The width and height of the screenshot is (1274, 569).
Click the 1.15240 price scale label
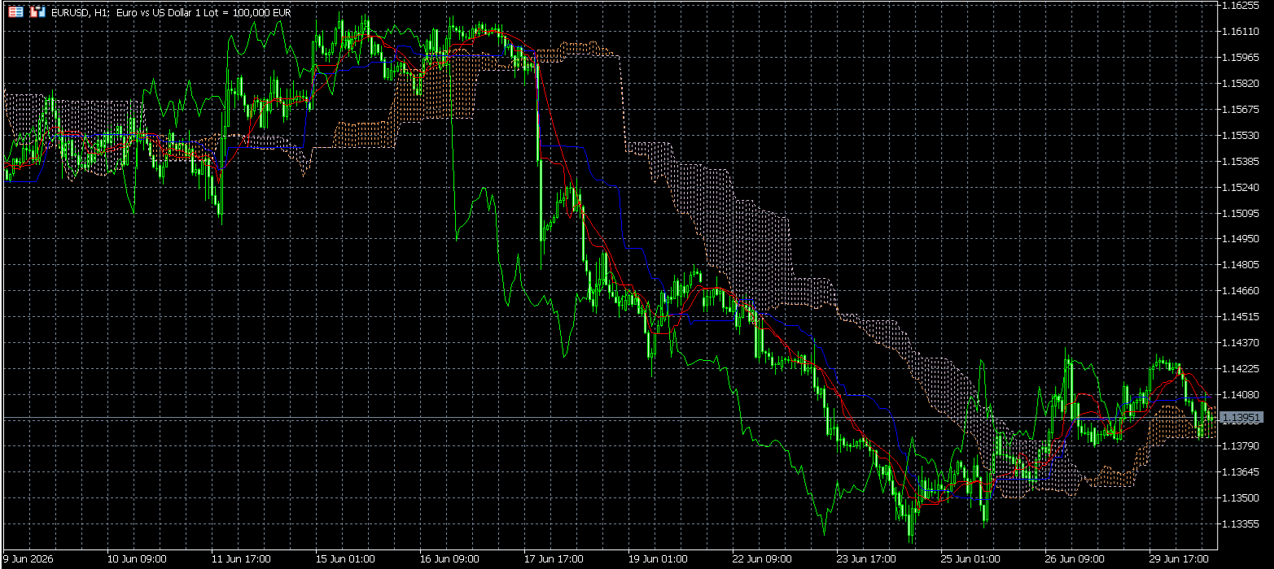click(1241, 187)
